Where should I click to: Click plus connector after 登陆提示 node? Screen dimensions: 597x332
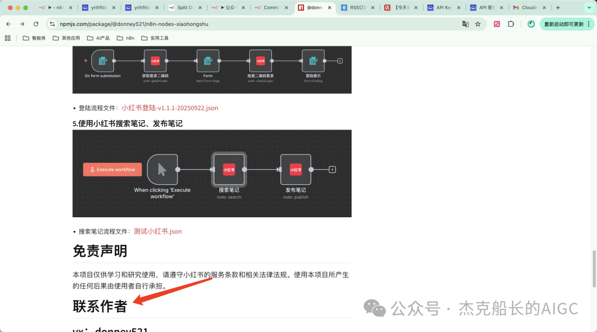[x=340, y=61]
